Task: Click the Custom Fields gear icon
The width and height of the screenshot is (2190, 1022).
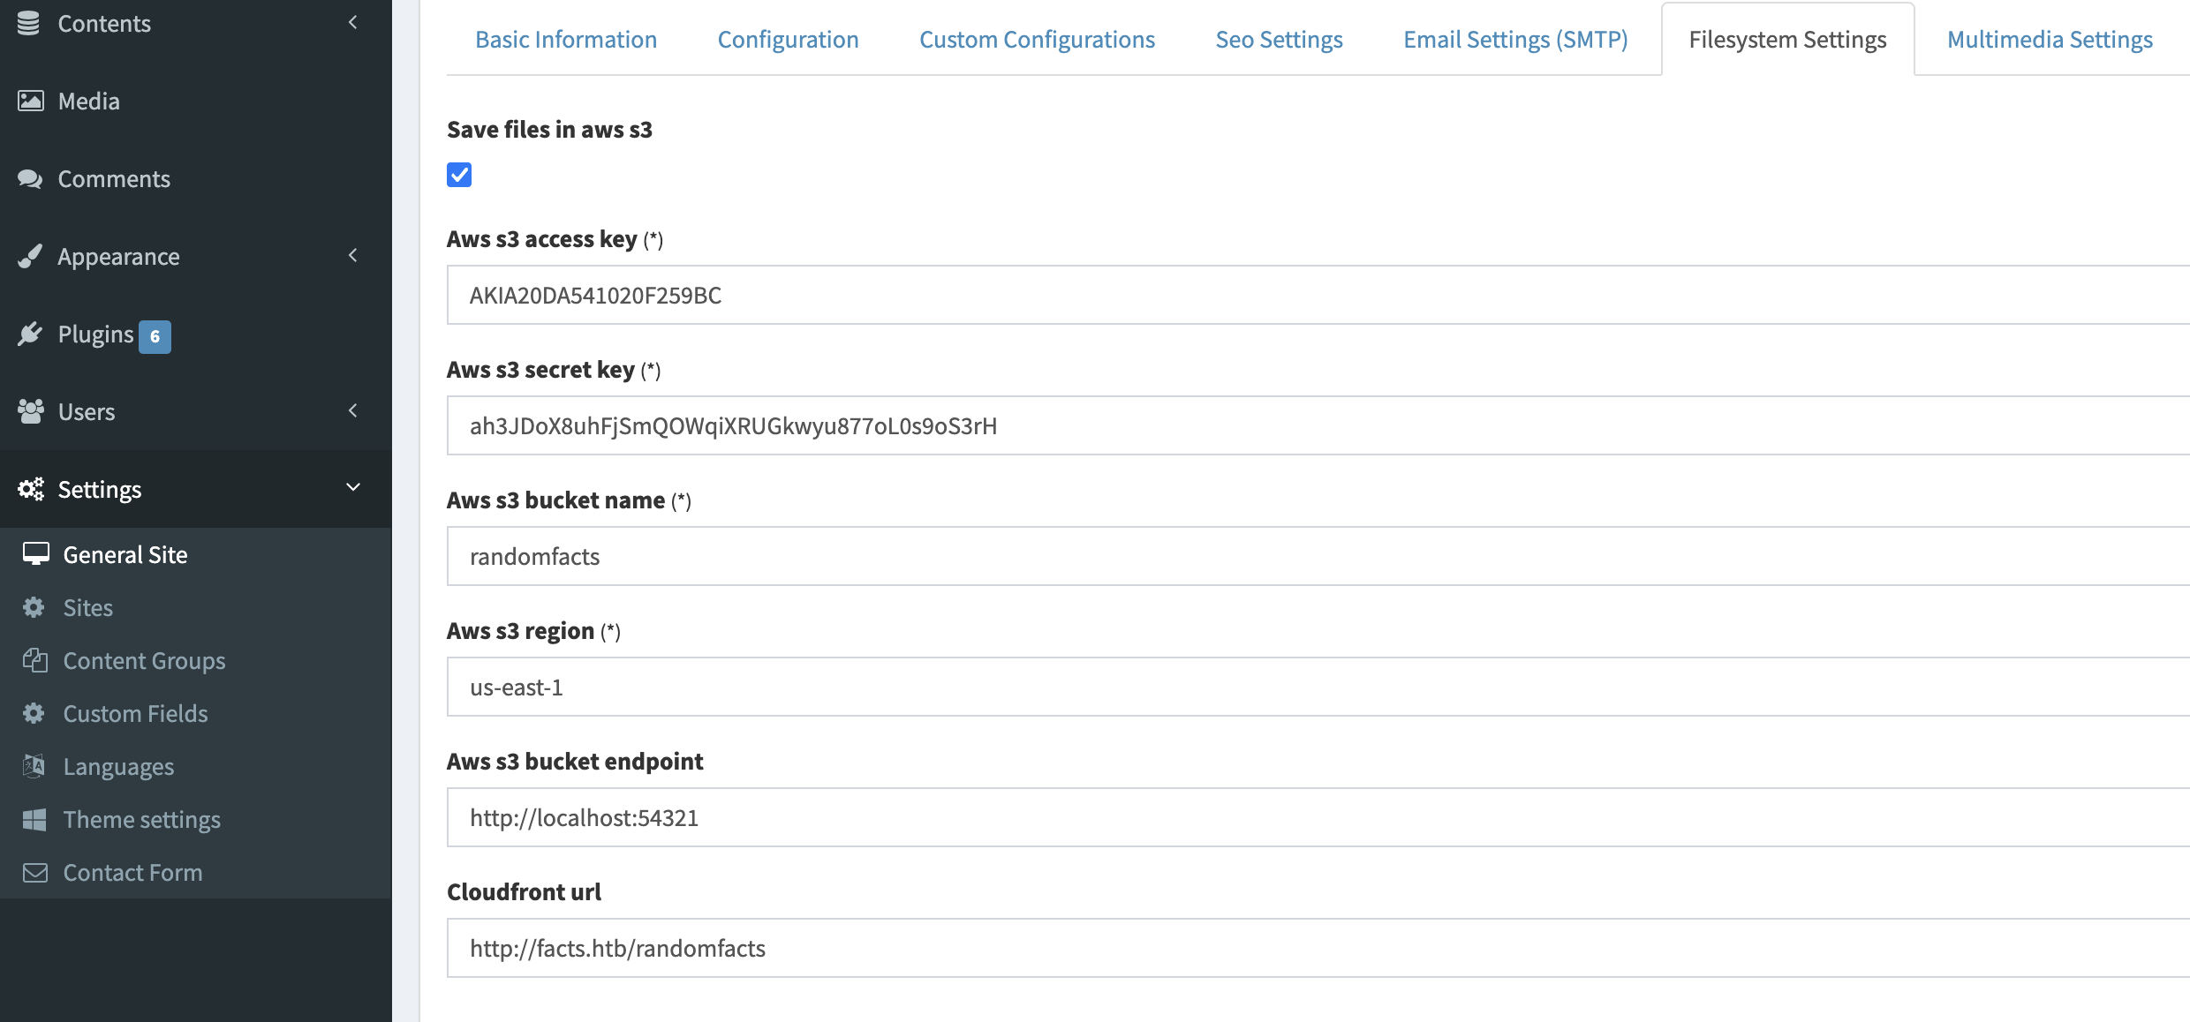Action: (34, 713)
